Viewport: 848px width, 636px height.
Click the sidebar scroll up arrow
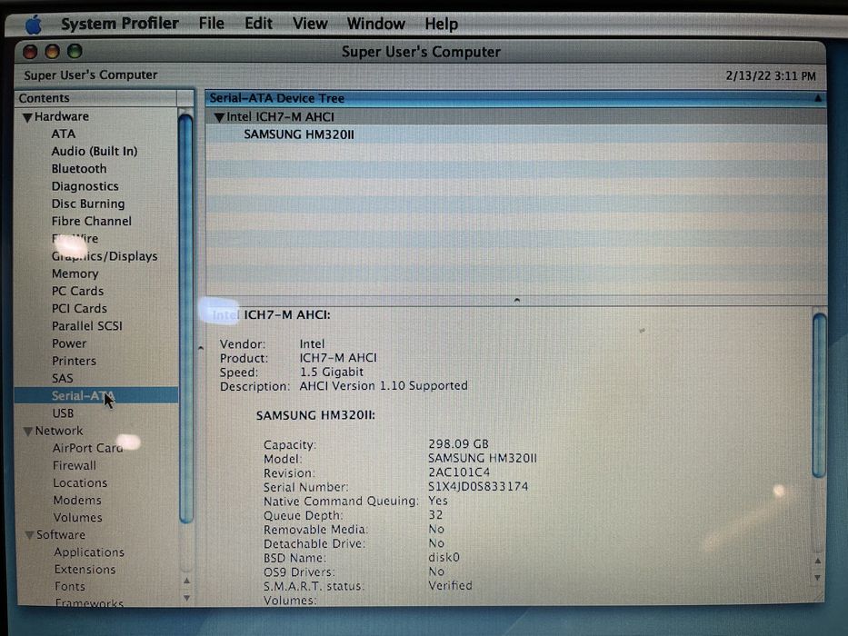point(186,581)
